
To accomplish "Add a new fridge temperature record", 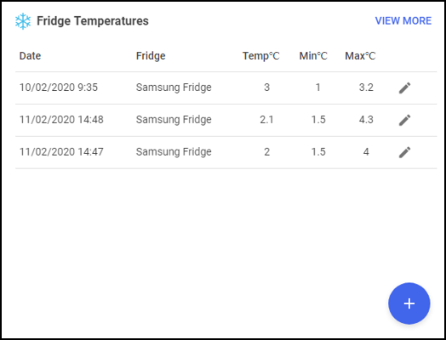I will pyautogui.click(x=409, y=303).
